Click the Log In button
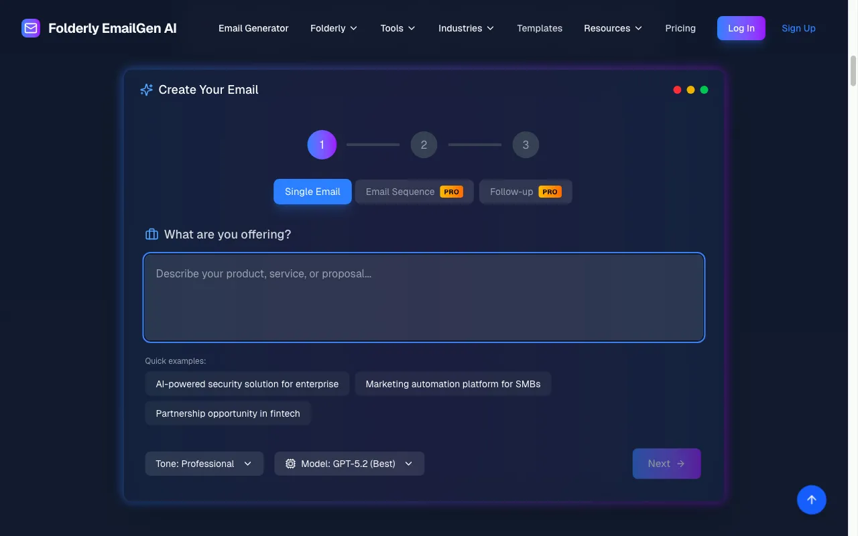 741,28
